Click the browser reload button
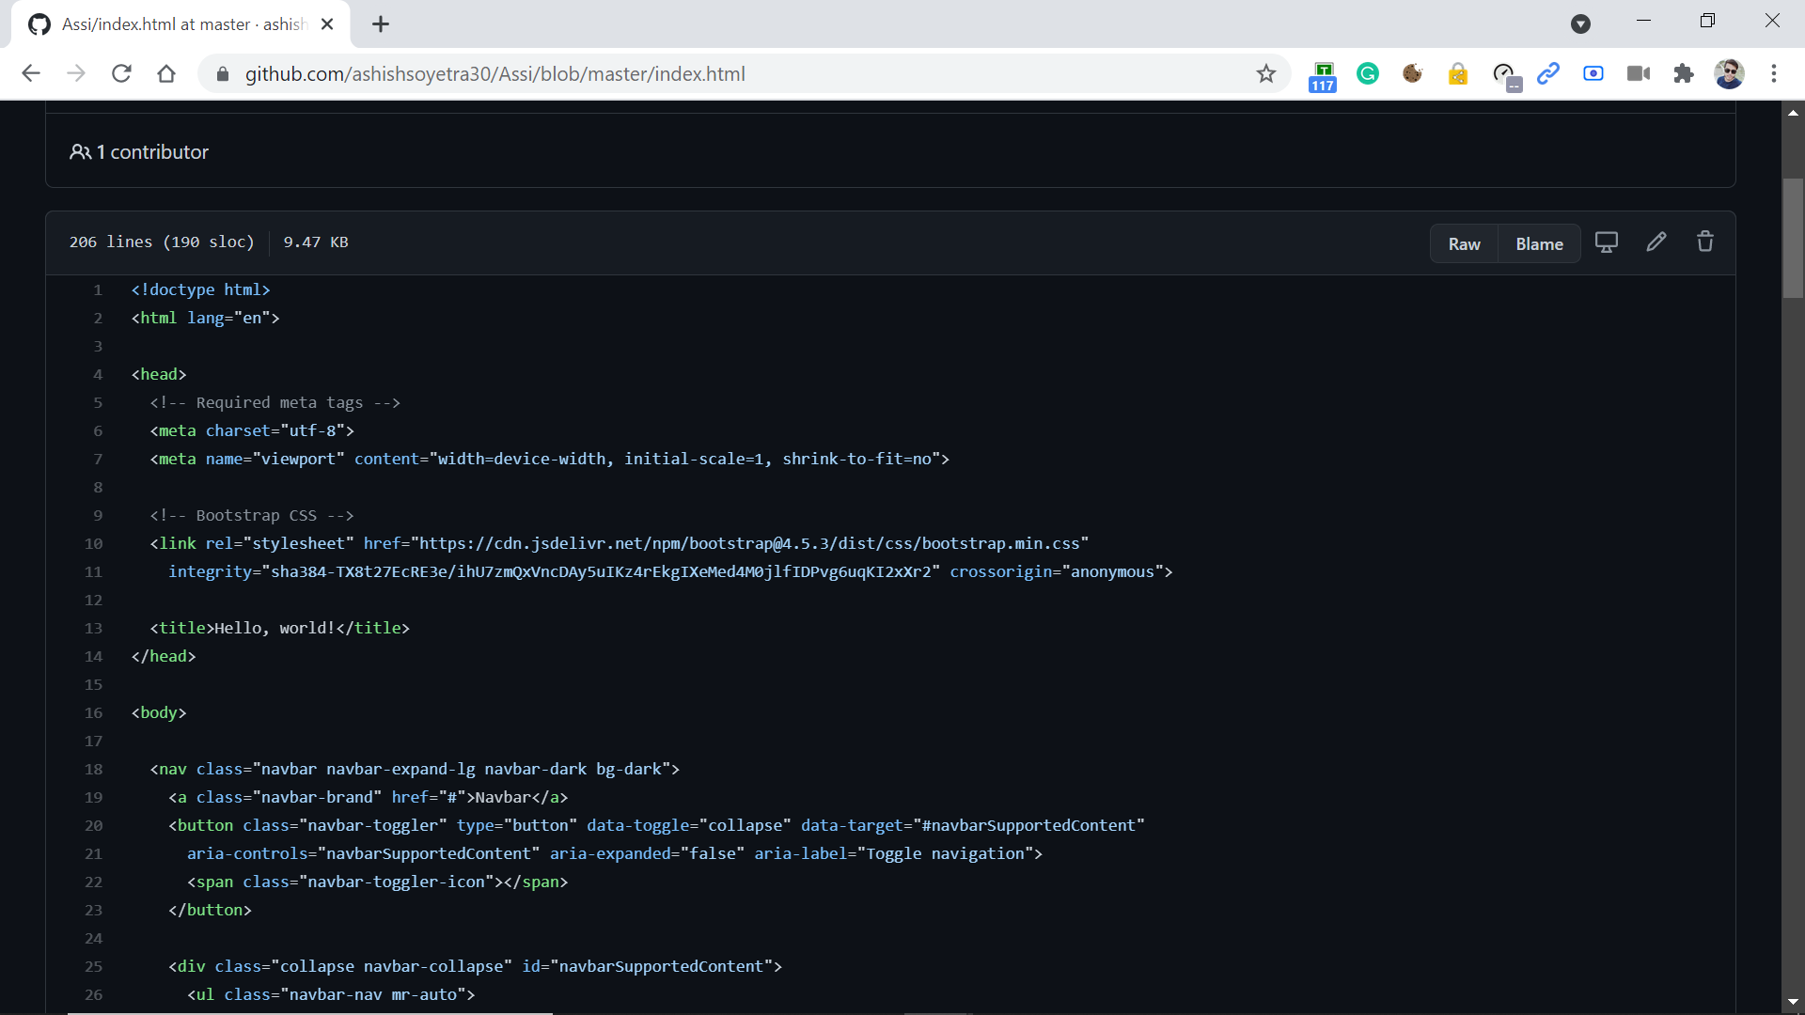This screenshot has width=1805, height=1015. (x=121, y=74)
